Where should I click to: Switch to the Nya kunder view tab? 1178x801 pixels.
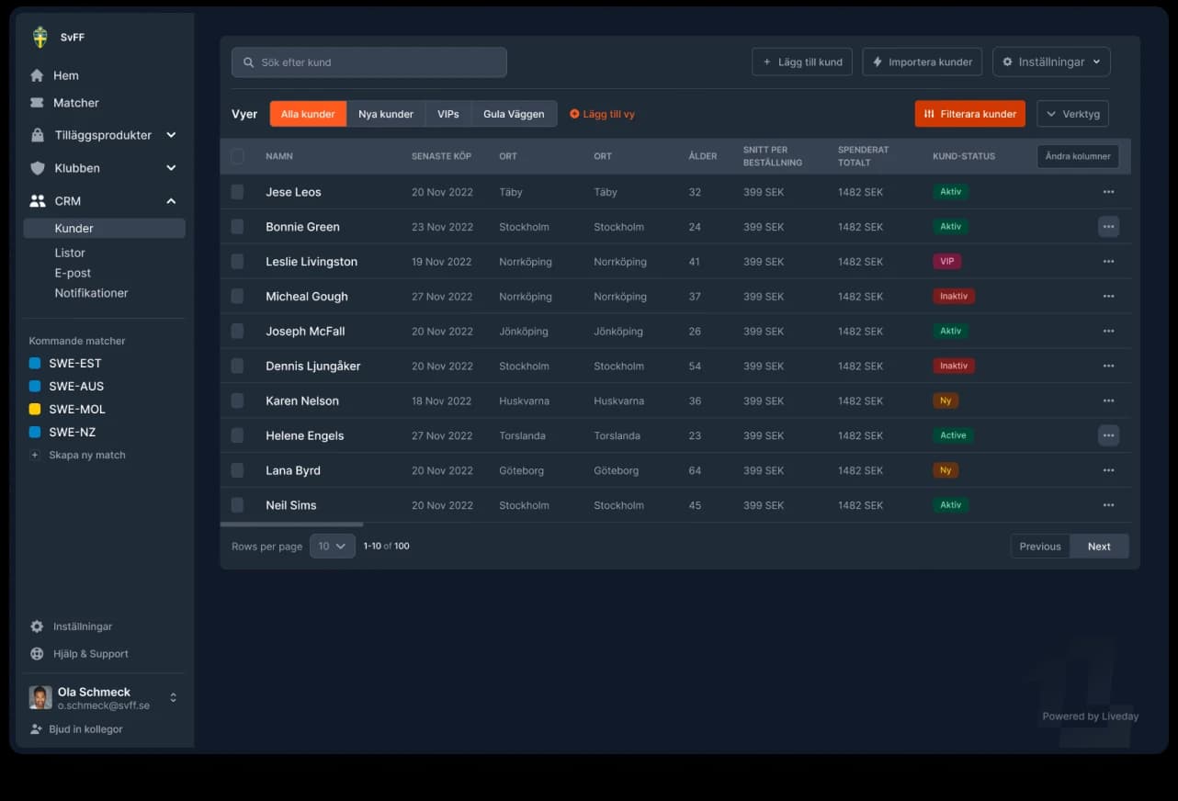tap(386, 114)
